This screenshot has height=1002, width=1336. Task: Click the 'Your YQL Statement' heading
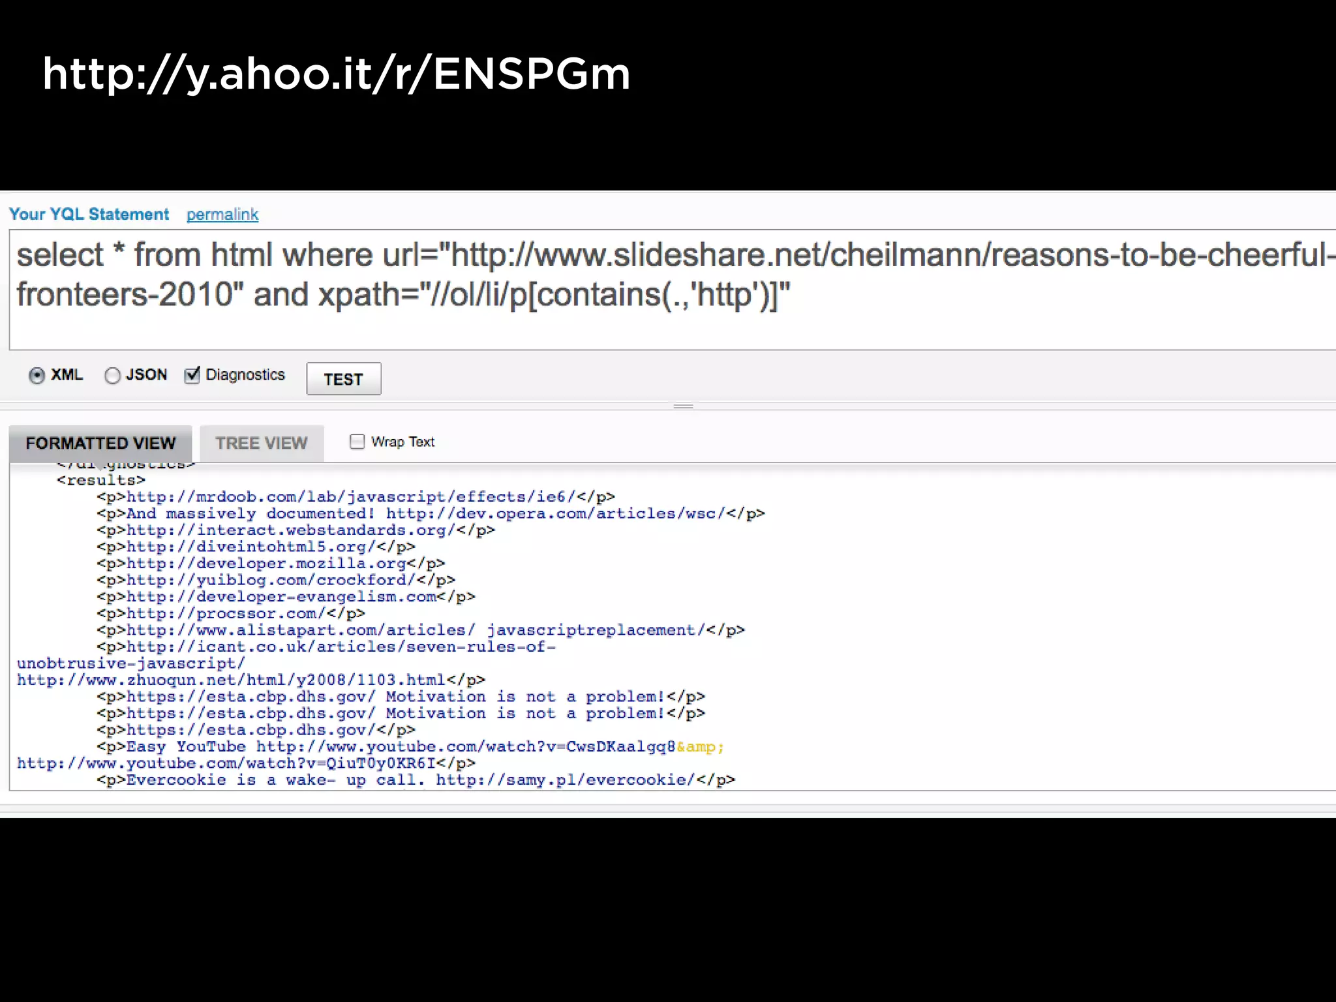(x=89, y=214)
